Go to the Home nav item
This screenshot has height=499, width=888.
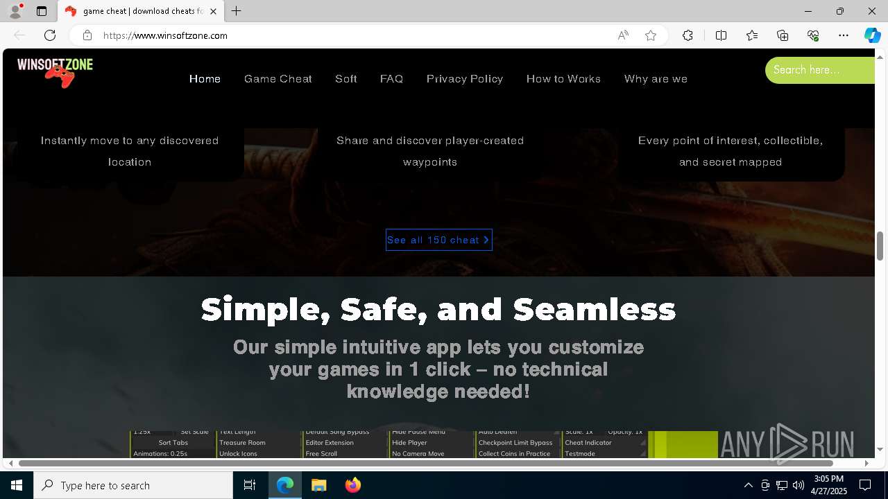click(205, 79)
